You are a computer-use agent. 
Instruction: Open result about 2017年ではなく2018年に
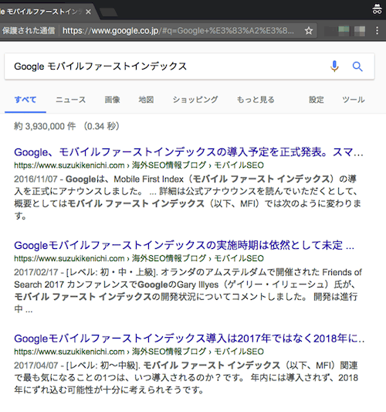point(189,339)
